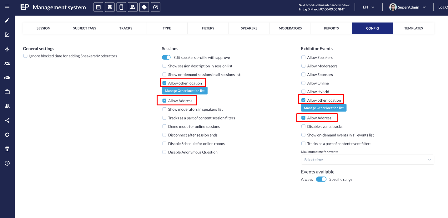
Task: Click the calendar icon in top toolbar
Action: [98, 7]
